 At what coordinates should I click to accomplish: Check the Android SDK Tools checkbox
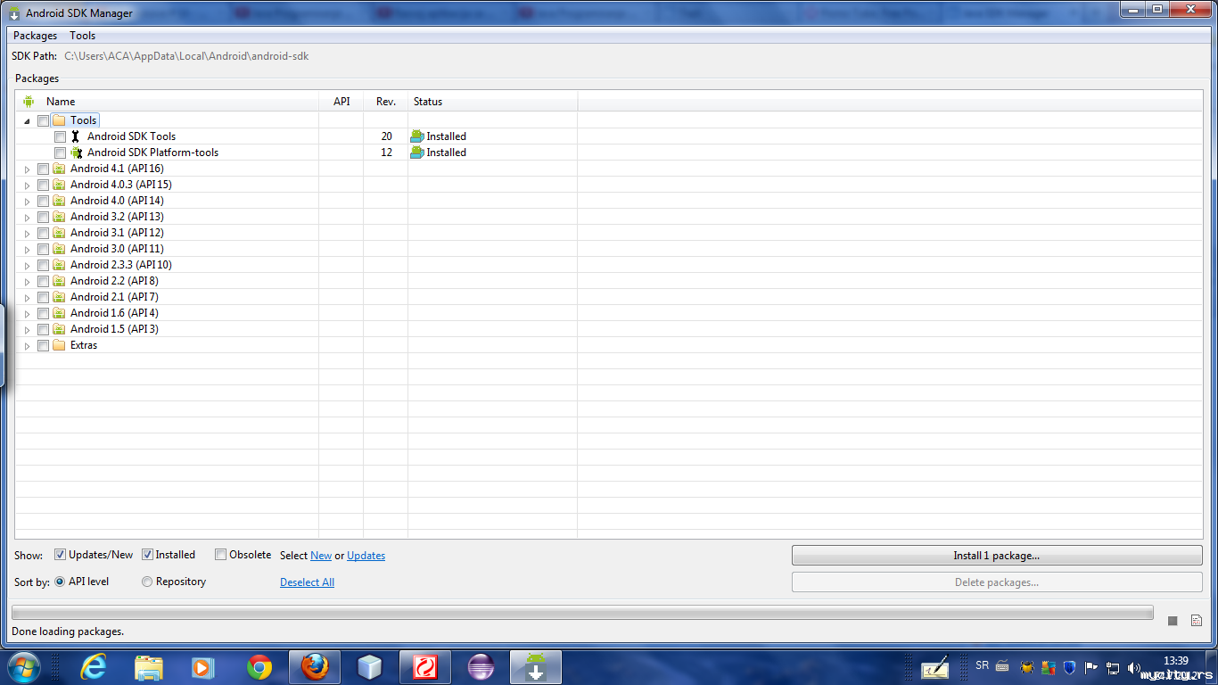click(60, 137)
